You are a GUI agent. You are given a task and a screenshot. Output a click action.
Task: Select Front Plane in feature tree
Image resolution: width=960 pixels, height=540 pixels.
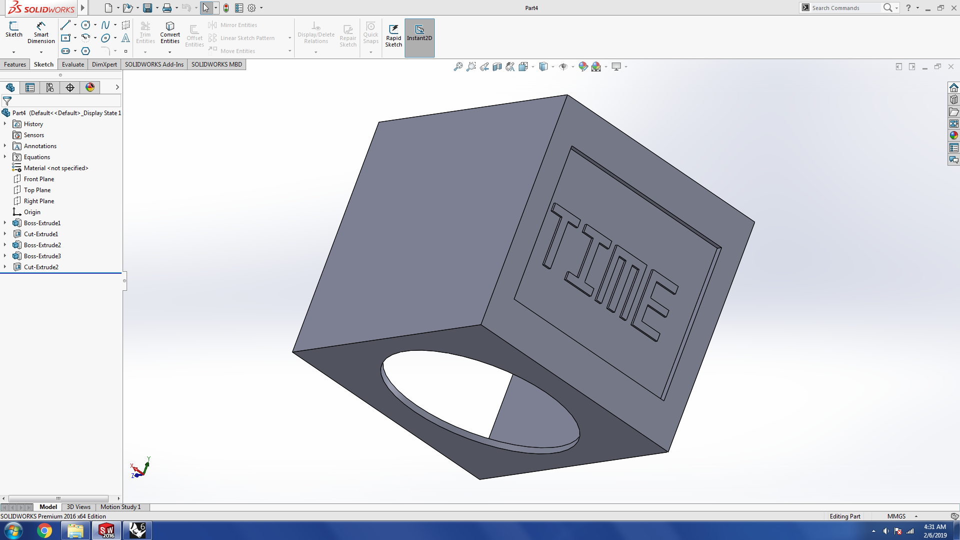[39, 179]
